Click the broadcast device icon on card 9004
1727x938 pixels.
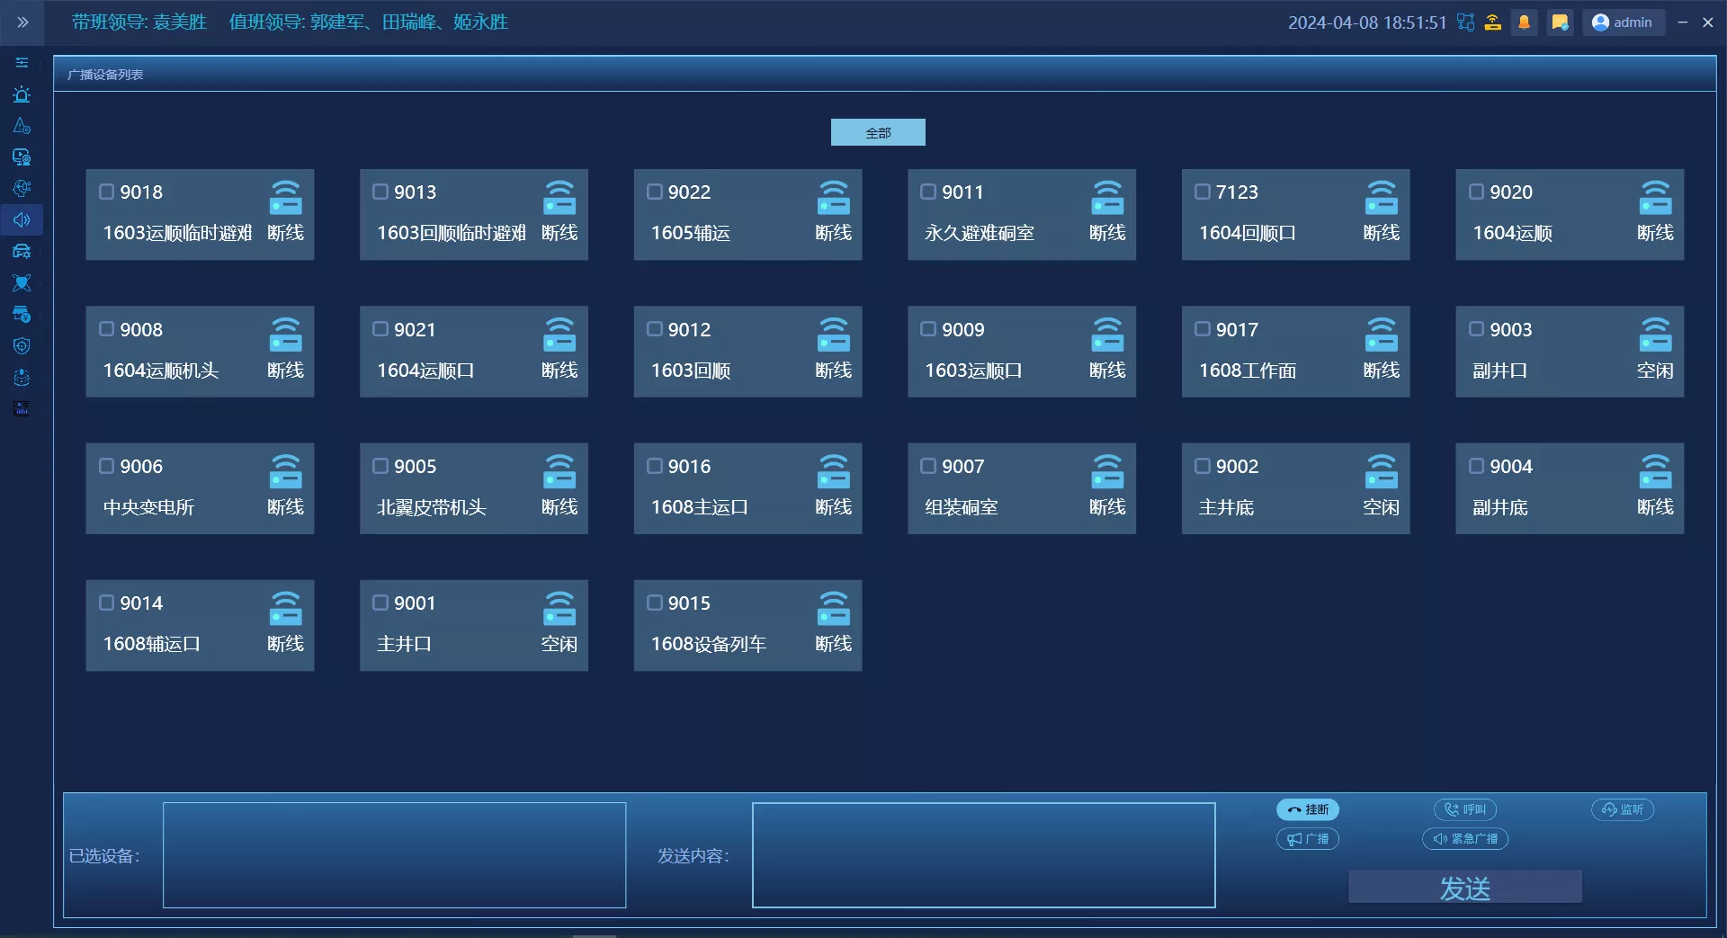1655,471
